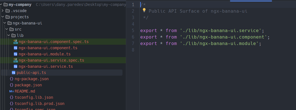The width and height of the screenshot is (296, 110).
Task: Click the my-company folder icon
Action: click(5, 5)
